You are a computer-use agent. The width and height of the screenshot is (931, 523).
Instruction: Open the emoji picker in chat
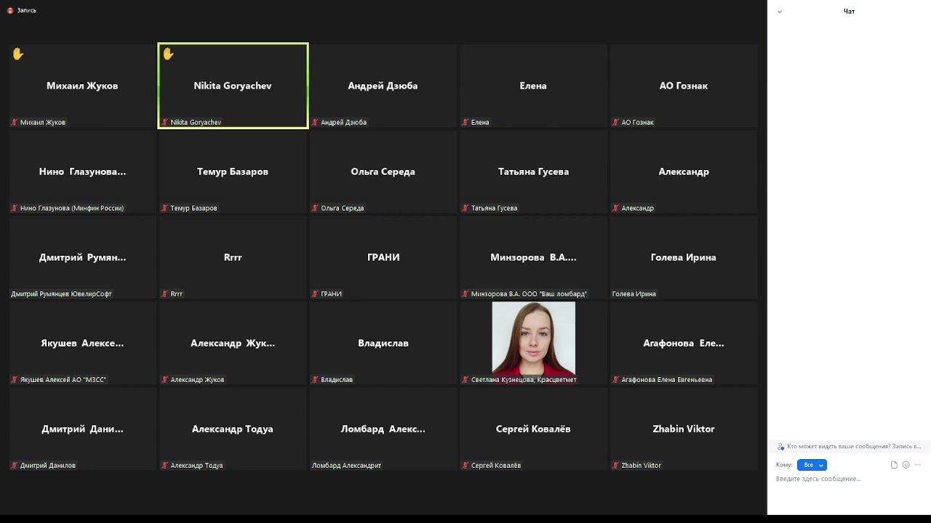click(906, 465)
